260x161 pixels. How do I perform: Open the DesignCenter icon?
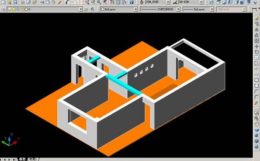click(x=118, y=2)
